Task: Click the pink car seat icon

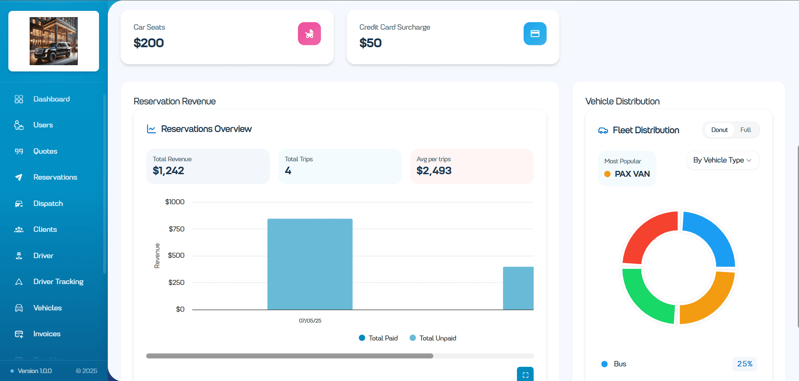Action: point(309,33)
